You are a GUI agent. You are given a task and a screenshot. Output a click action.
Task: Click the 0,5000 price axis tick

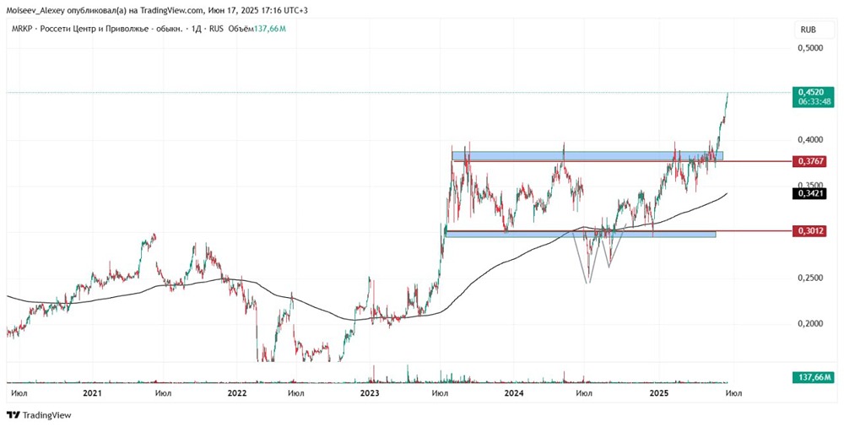pyautogui.click(x=810, y=48)
